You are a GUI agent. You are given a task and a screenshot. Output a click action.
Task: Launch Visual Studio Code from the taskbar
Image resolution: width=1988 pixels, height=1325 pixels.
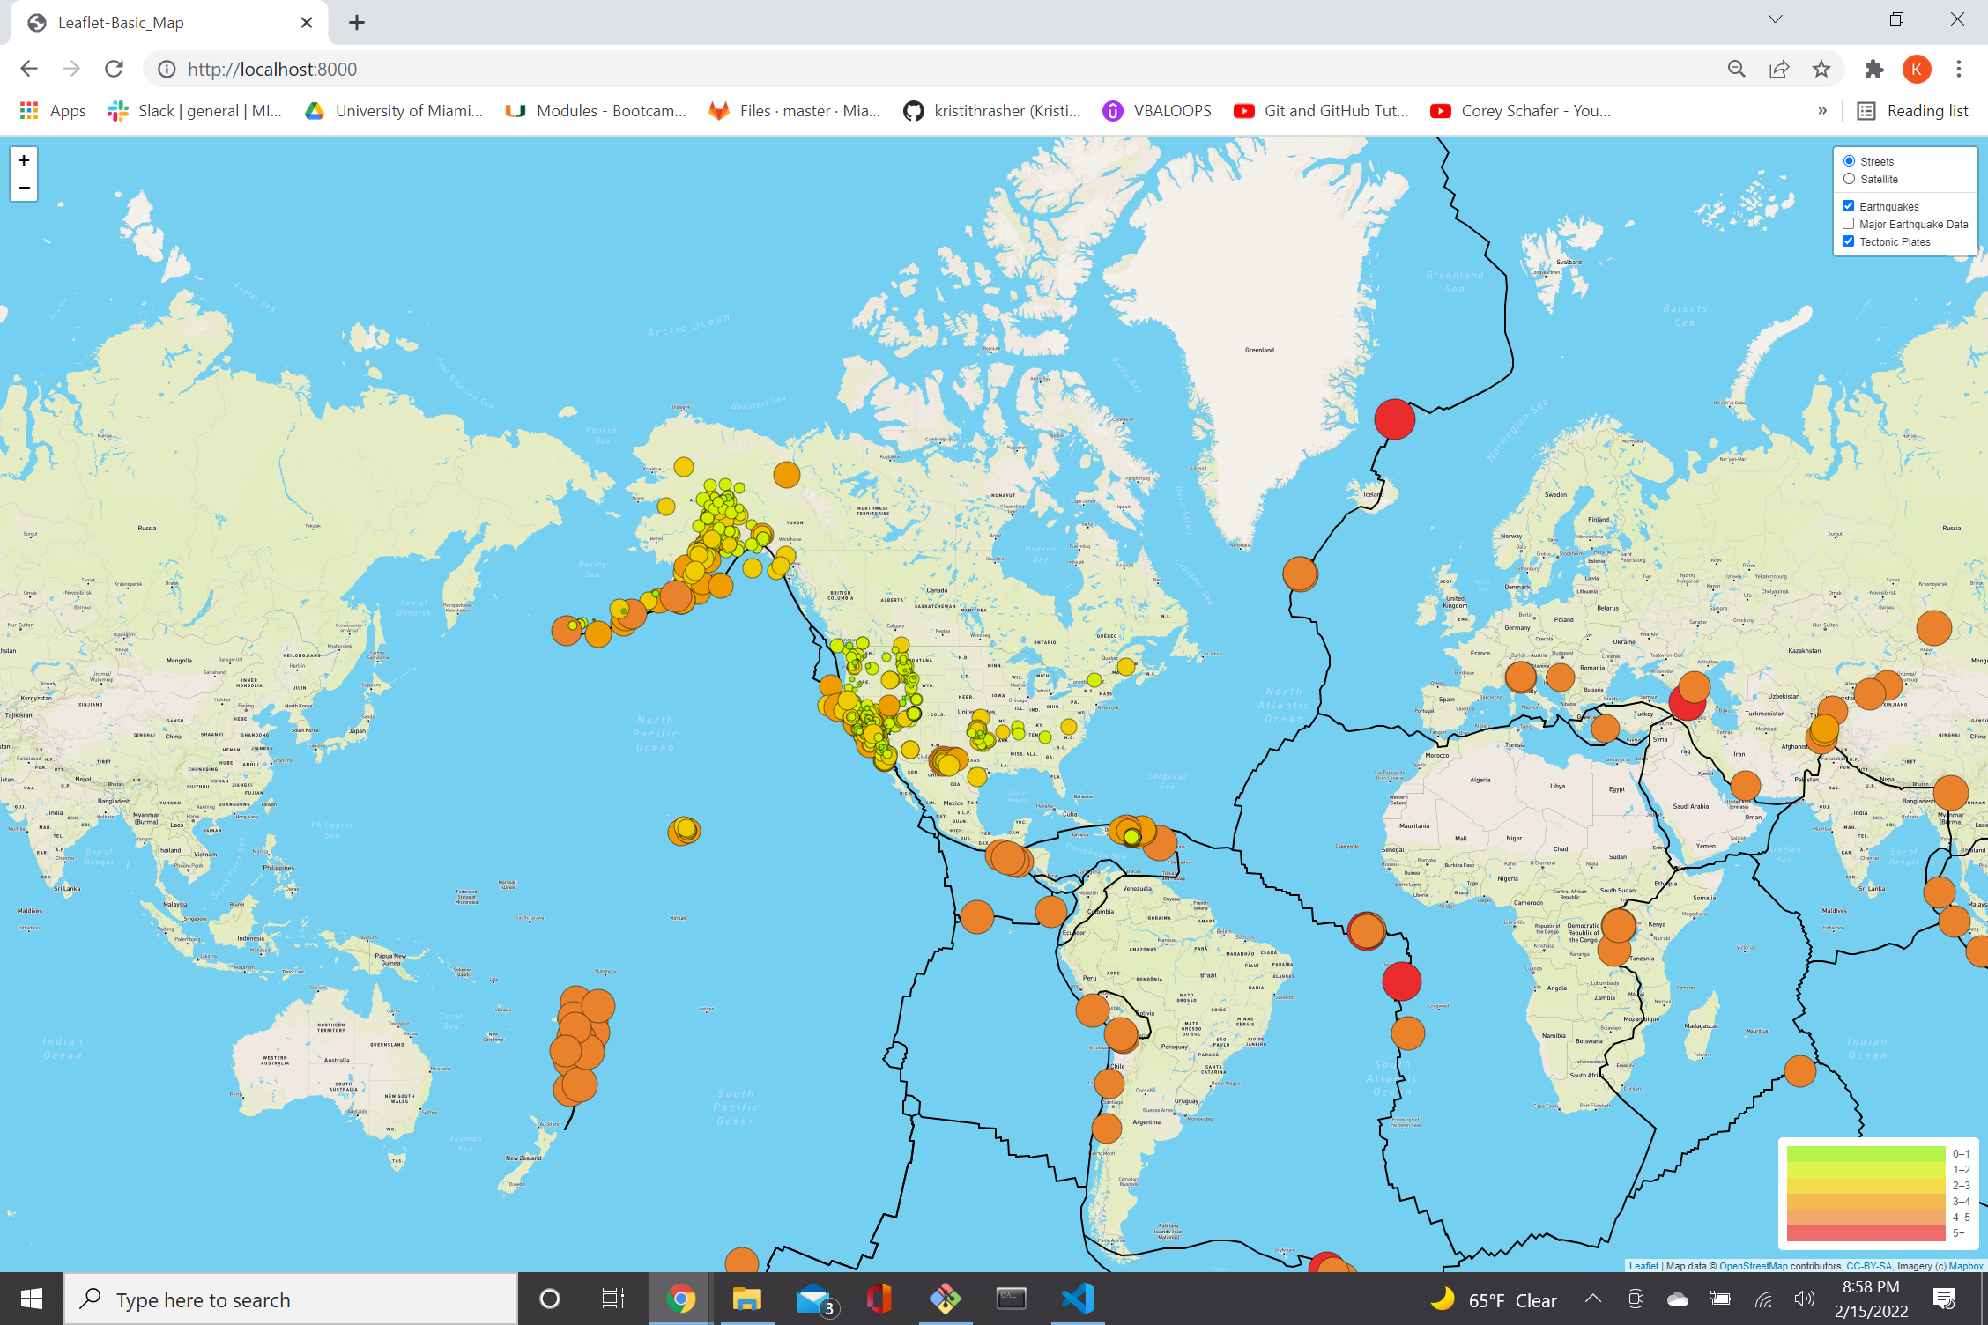click(1076, 1298)
